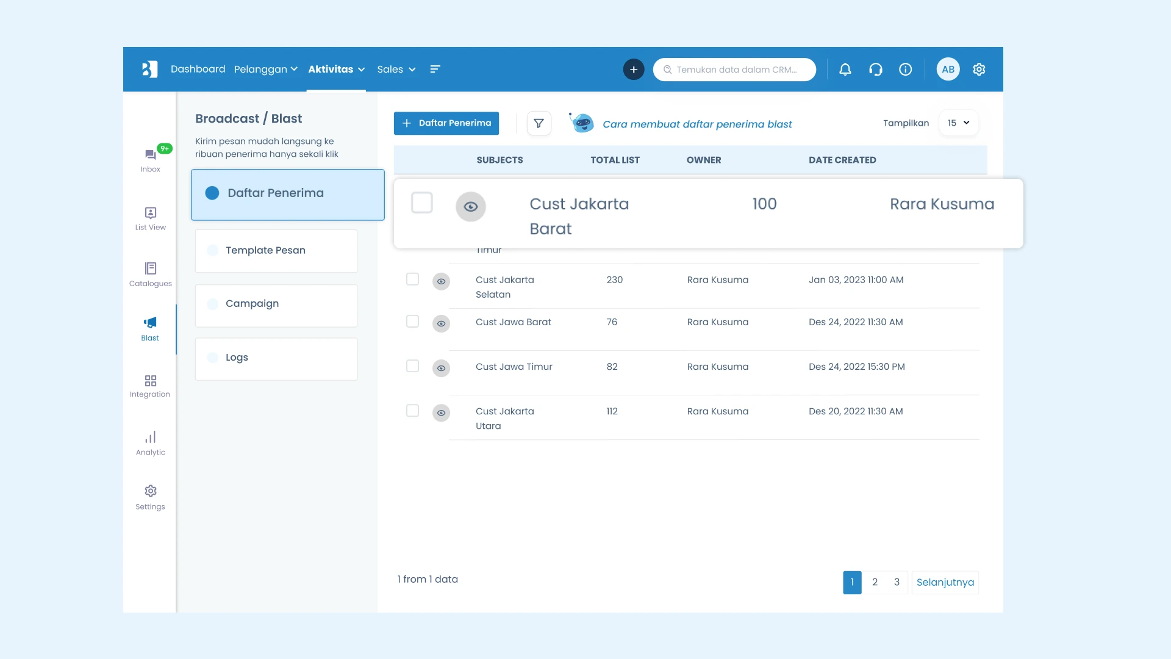Open the AB user avatar
The width and height of the screenshot is (1171, 659).
[x=948, y=70]
